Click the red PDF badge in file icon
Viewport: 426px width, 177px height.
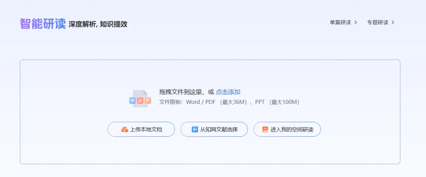click(140, 101)
